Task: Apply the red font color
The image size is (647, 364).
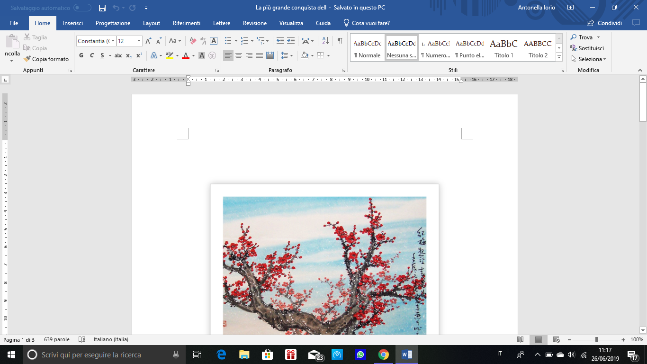Action: (x=185, y=55)
